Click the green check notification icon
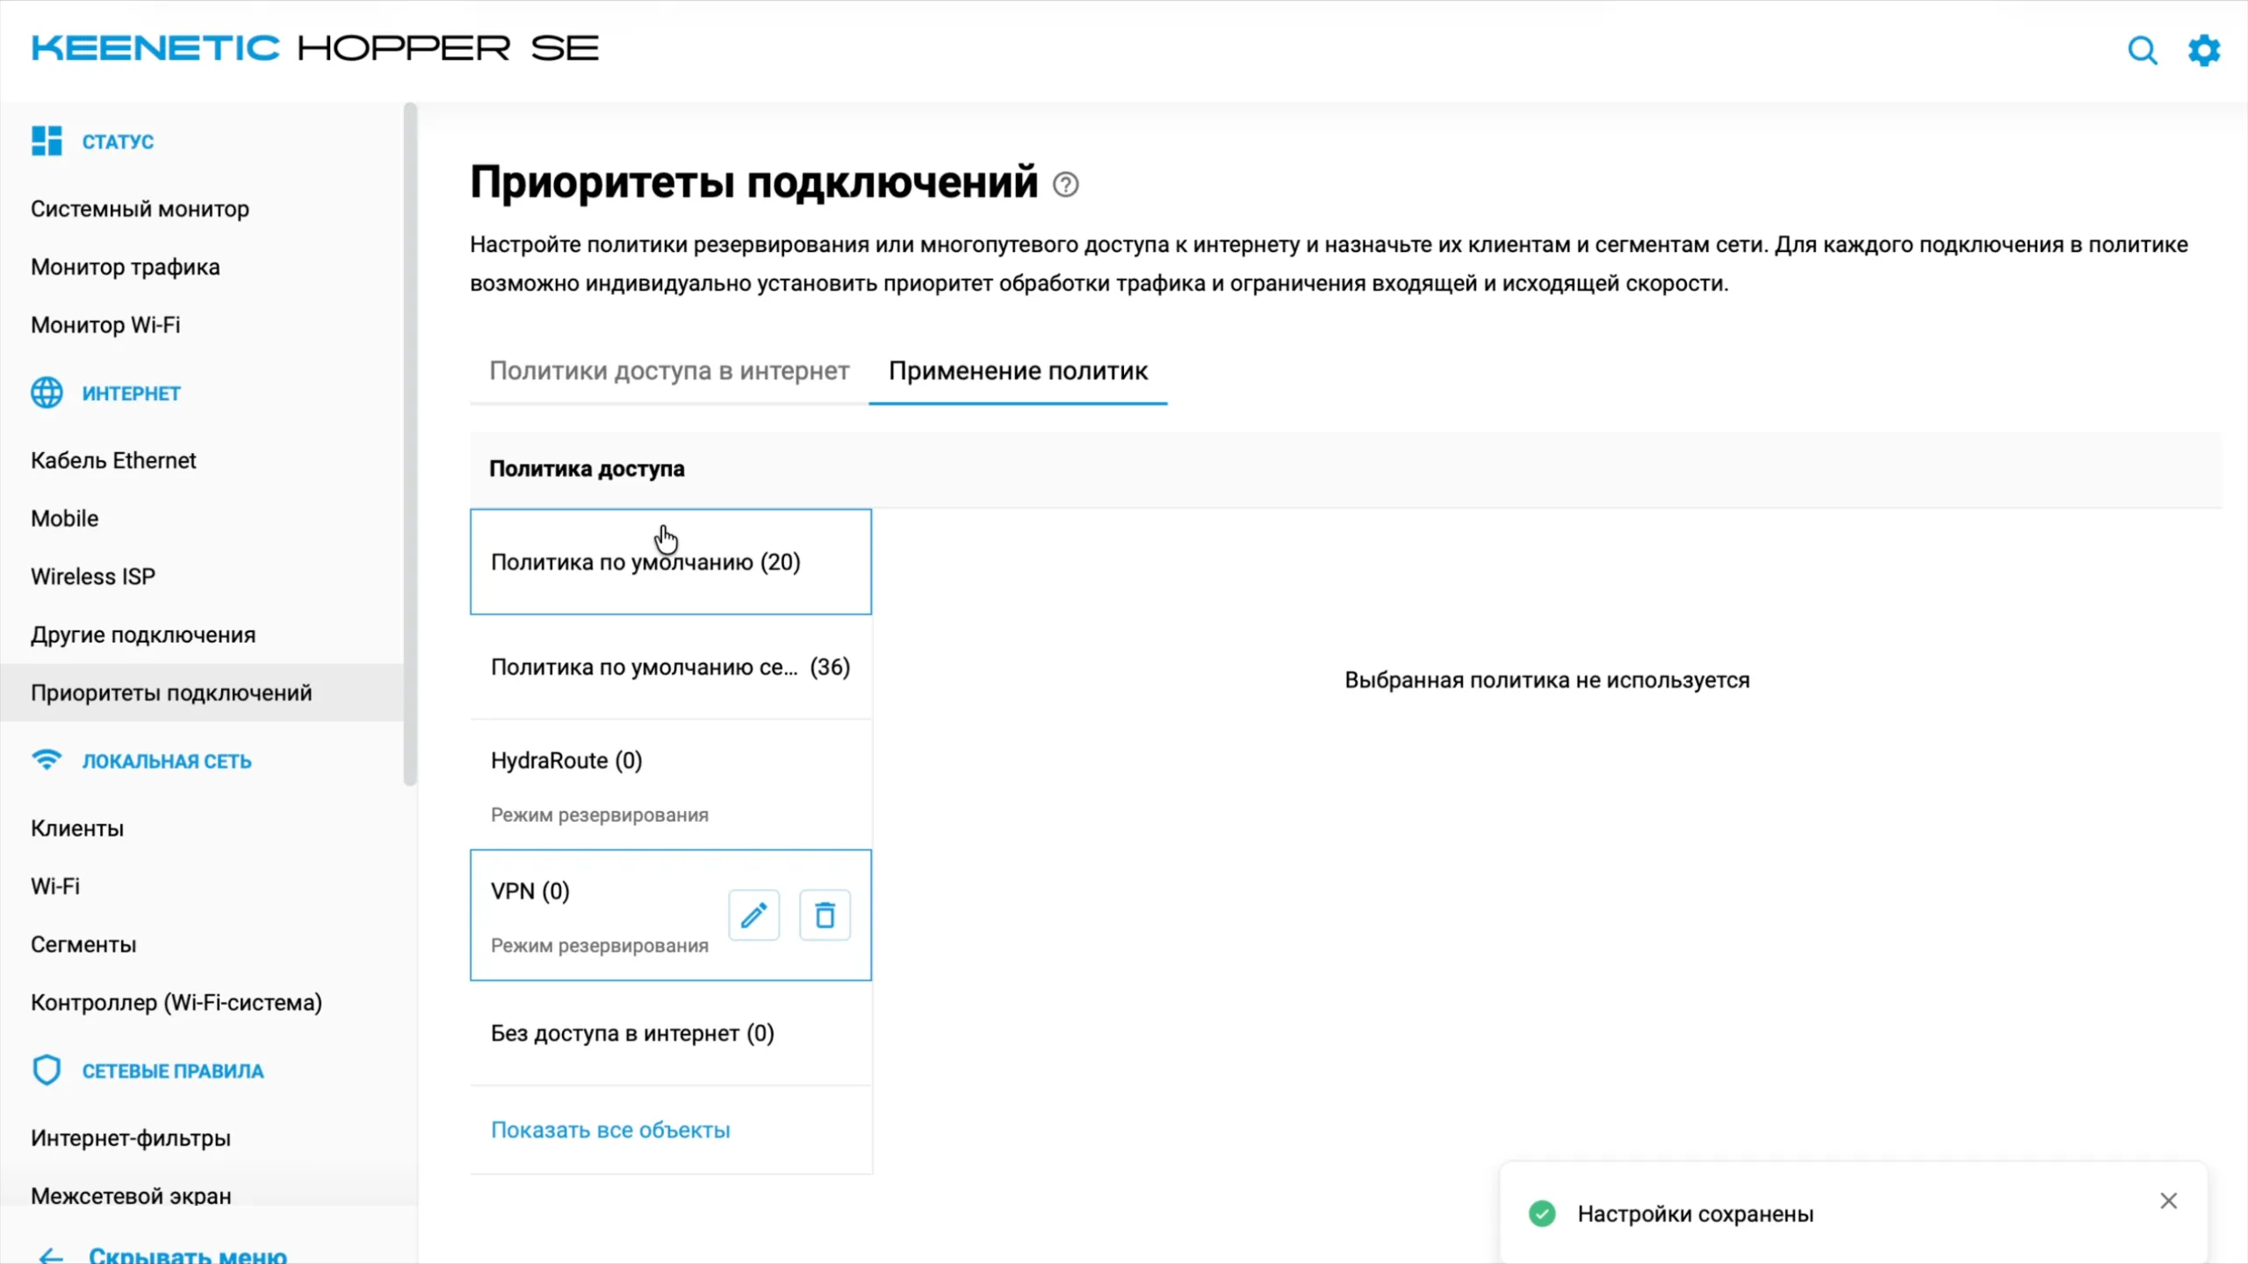 pos(1542,1213)
